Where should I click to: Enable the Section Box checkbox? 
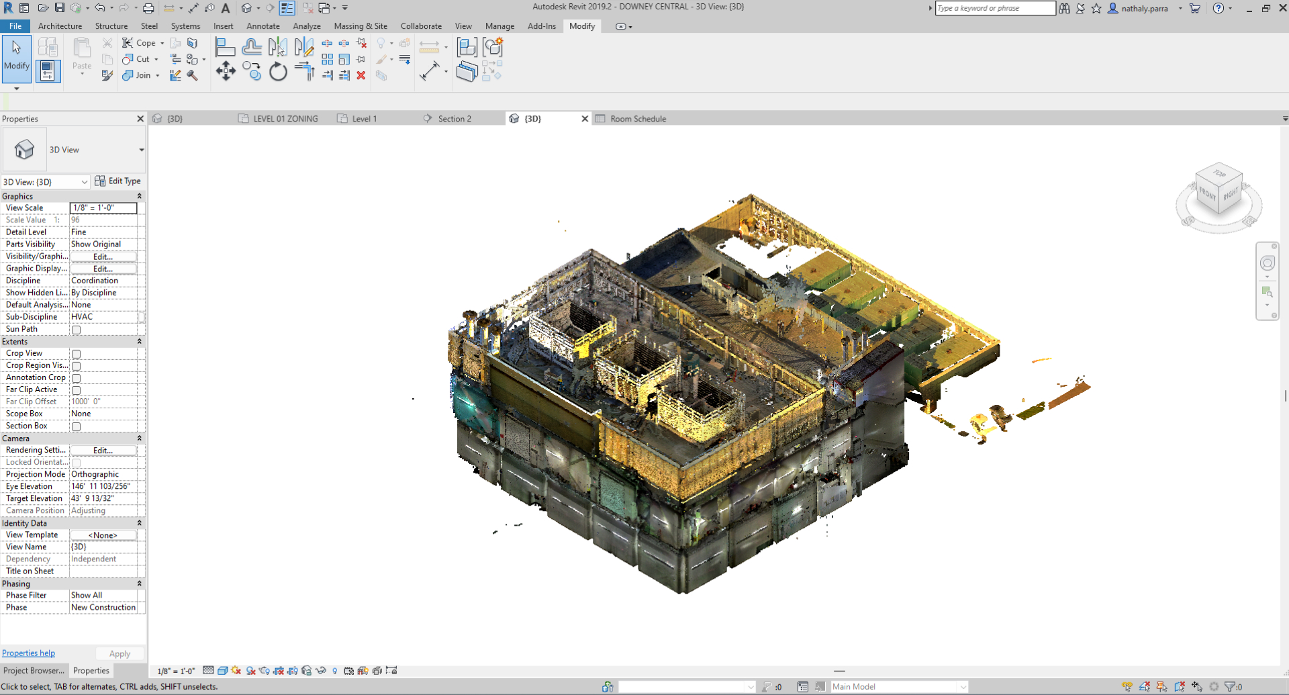tap(77, 426)
